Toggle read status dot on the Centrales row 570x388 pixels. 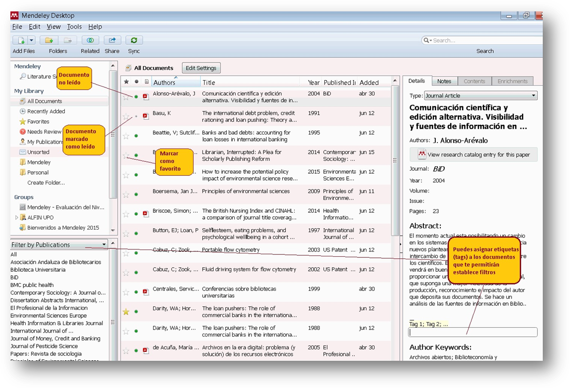click(x=136, y=291)
